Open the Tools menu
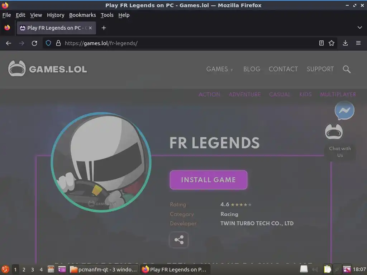Image resolution: width=367 pixels, height=275 pixels. click(x=107, y=15)
